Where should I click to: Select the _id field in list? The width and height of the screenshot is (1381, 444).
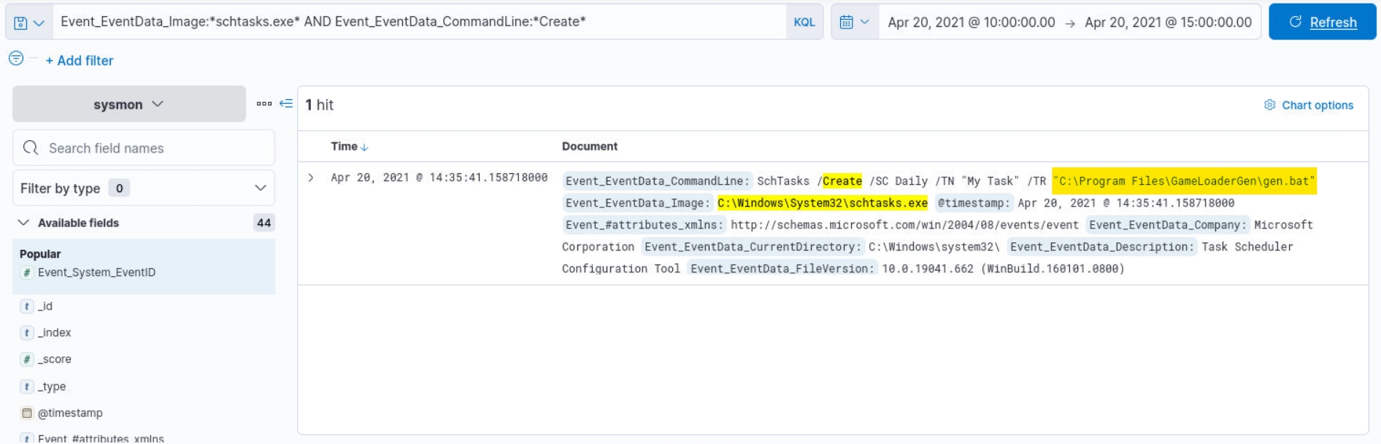click(x=45, y=306)
